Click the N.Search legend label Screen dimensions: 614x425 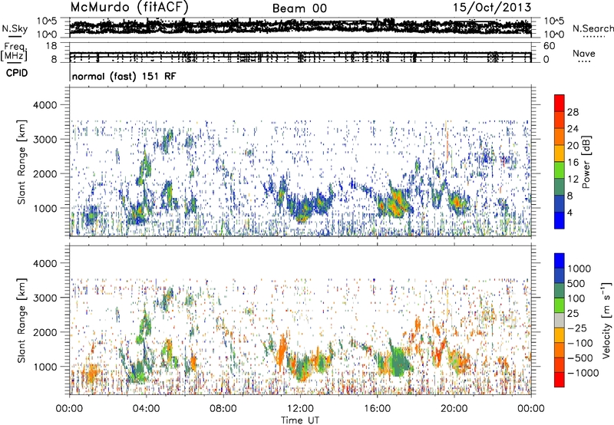tap(593, 28)
